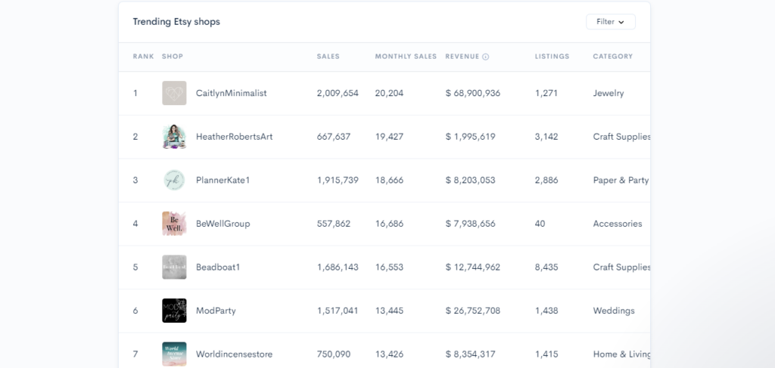The height and width of the screenshot is (368, 775).
Task: Open the Filter dropdown
Action: (610, 22)
